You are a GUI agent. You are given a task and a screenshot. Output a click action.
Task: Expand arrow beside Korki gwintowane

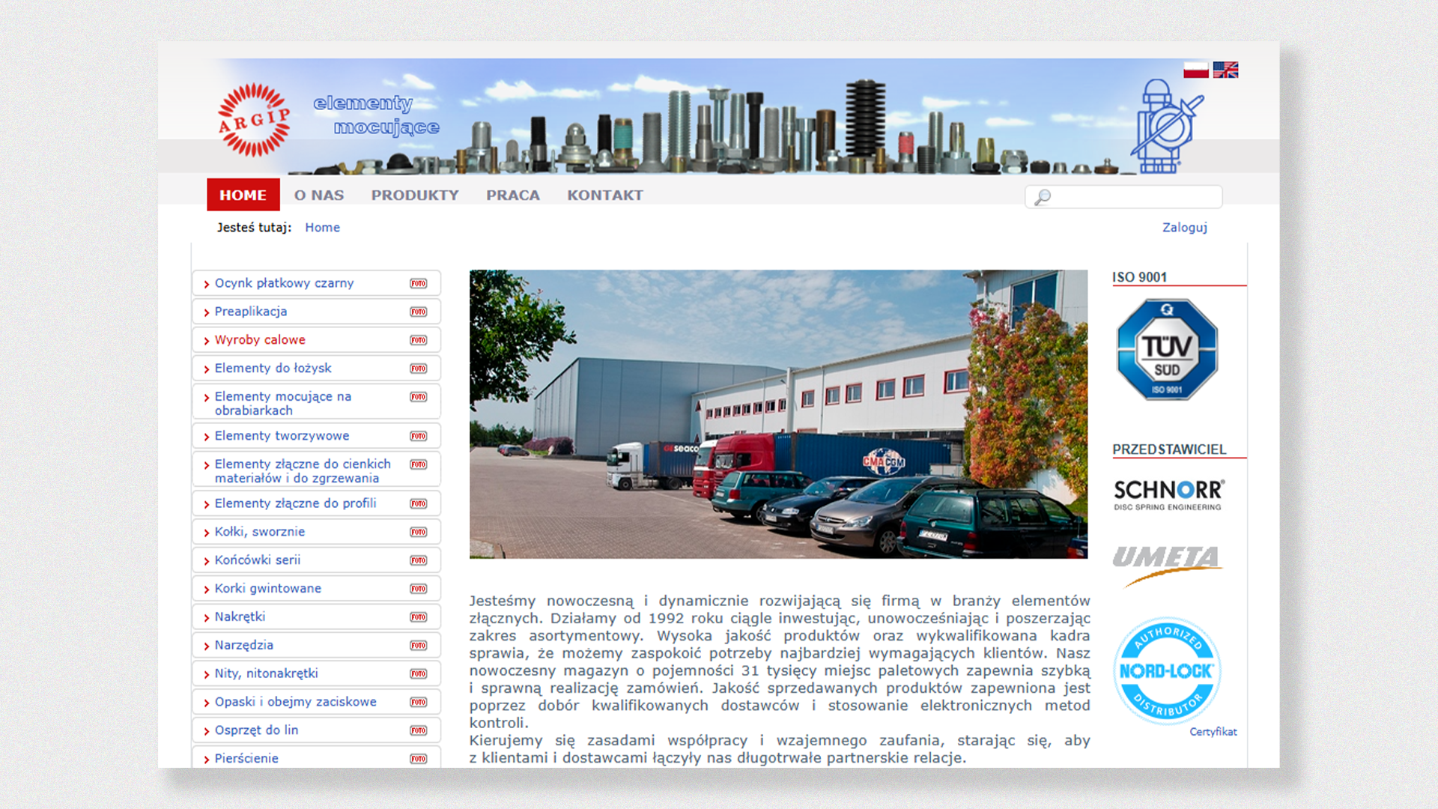point(207,590)
